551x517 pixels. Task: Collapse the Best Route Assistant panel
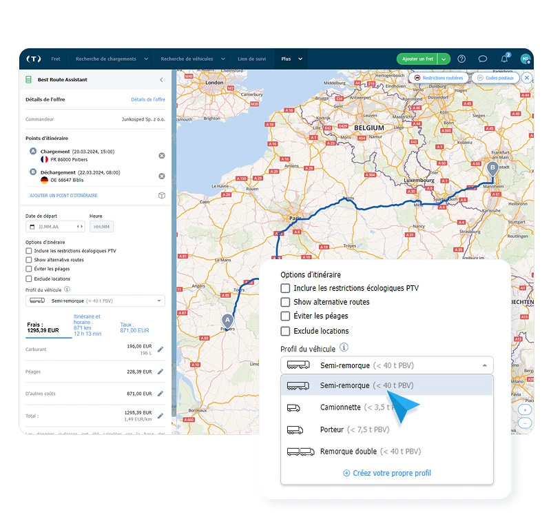(161, 80)
